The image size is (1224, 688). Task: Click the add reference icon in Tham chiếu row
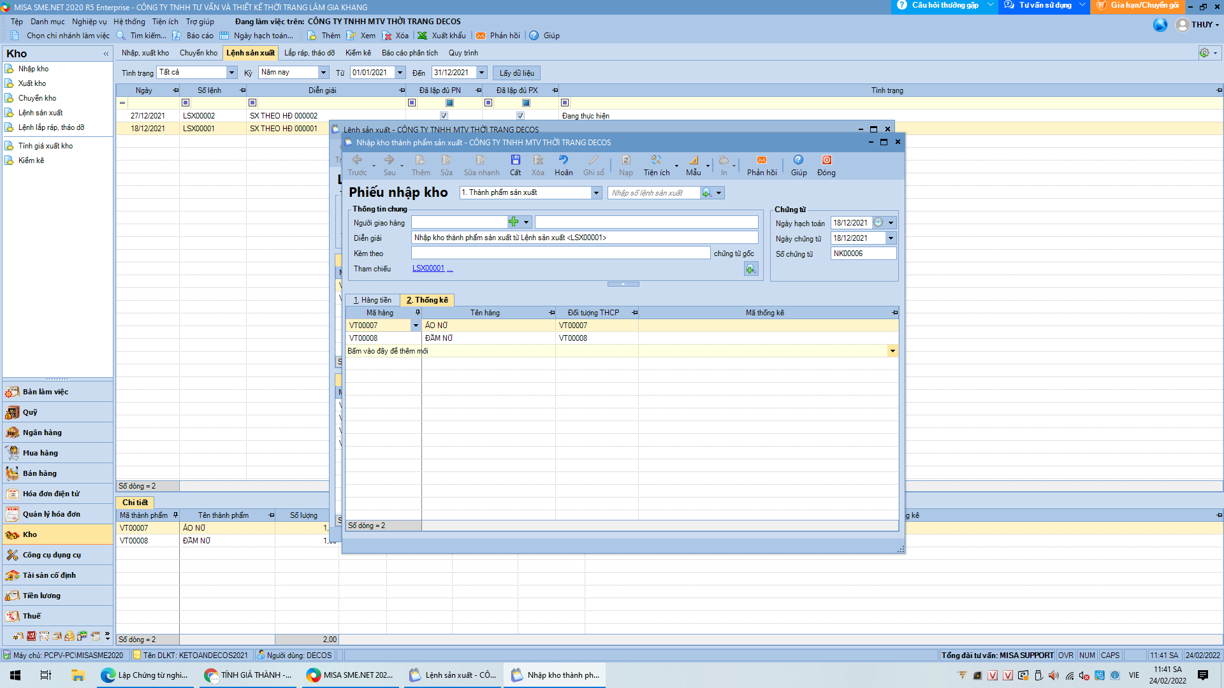[751, 269]
